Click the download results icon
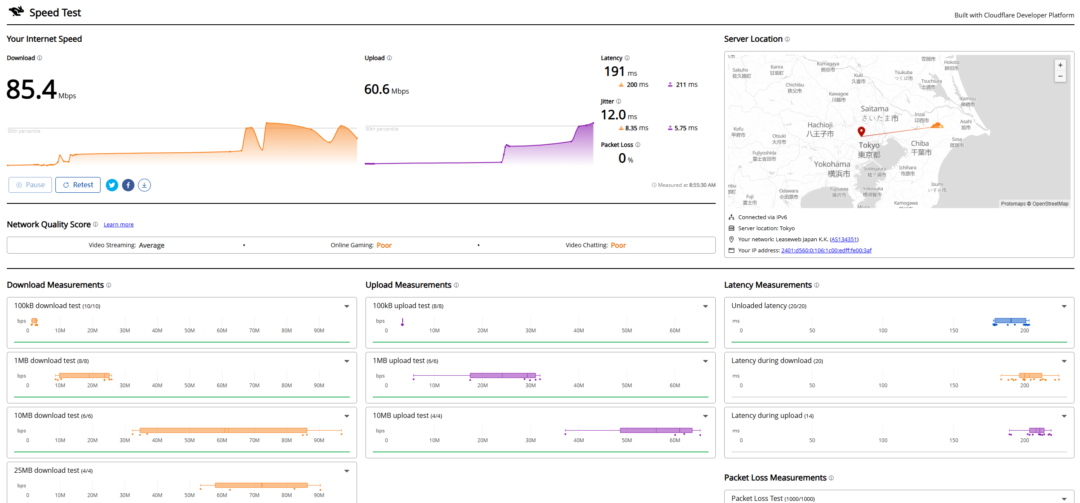This screenshot has width=1080, height=503. 144,185
